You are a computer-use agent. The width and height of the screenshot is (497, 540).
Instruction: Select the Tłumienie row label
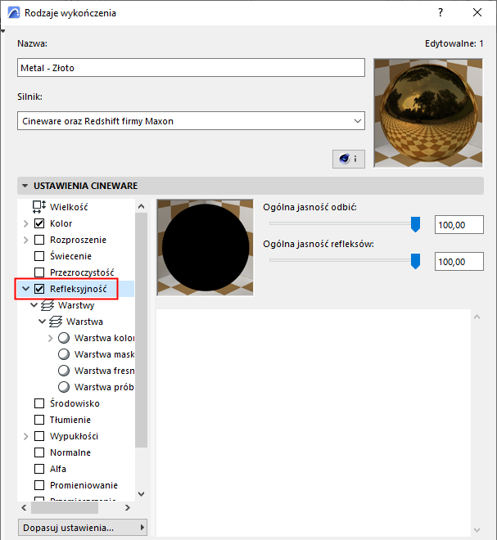(70, 420)
